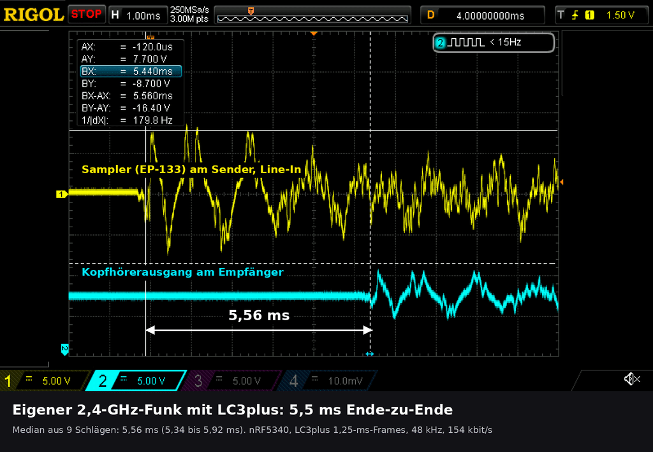The height and width of the screenshot is (452, 653).
Task: Select the BY cursor value -8.700 V
Action: click(151, 83)
